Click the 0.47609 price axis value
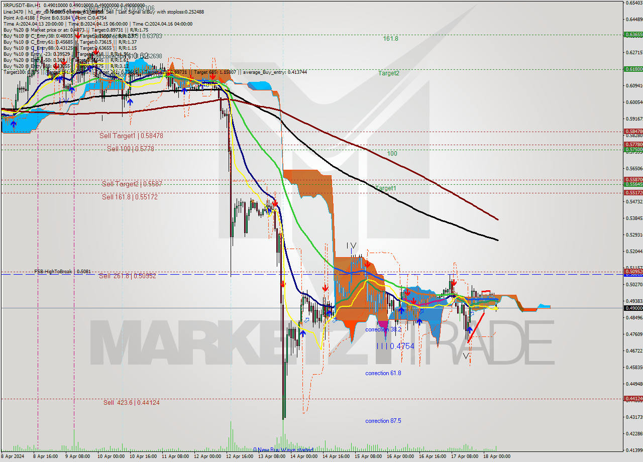643x462 pixels. [633, 334]
